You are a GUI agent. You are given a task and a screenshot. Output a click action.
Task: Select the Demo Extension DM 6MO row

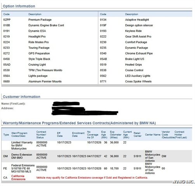(97, 156)
